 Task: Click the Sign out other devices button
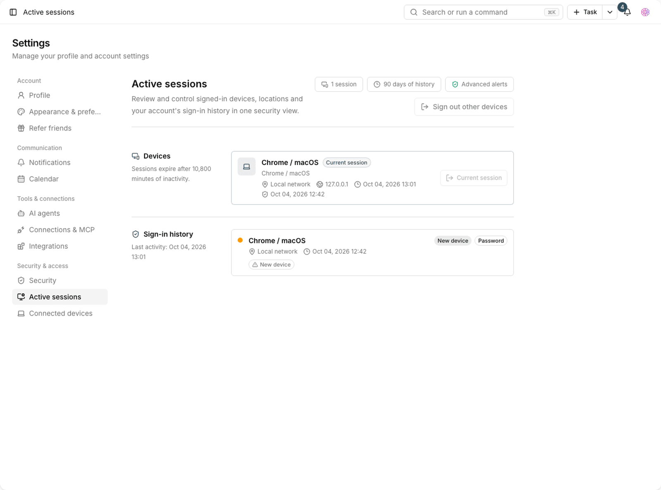[464, 107]
